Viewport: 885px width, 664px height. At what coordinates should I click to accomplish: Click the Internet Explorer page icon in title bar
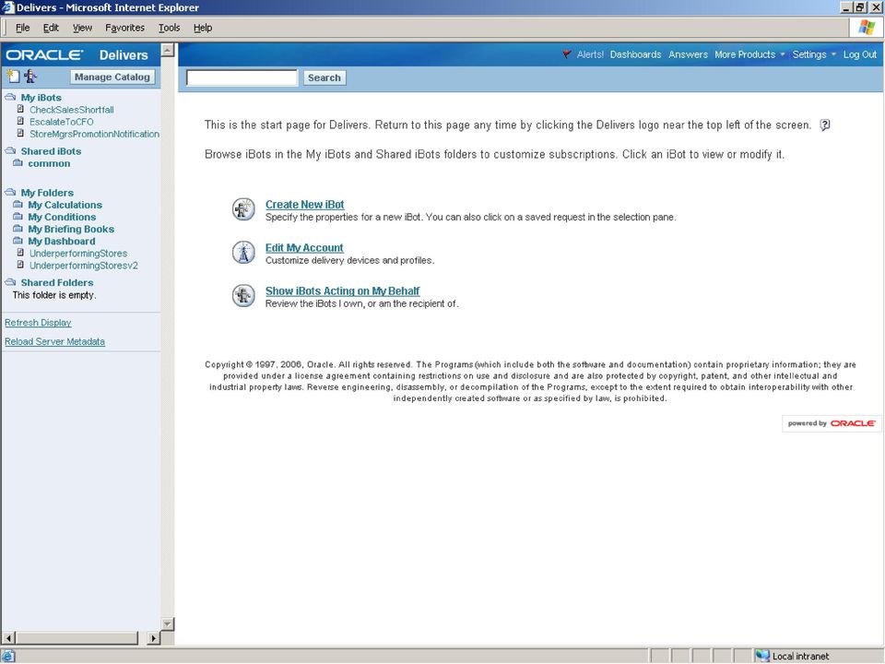click(8, 7)
